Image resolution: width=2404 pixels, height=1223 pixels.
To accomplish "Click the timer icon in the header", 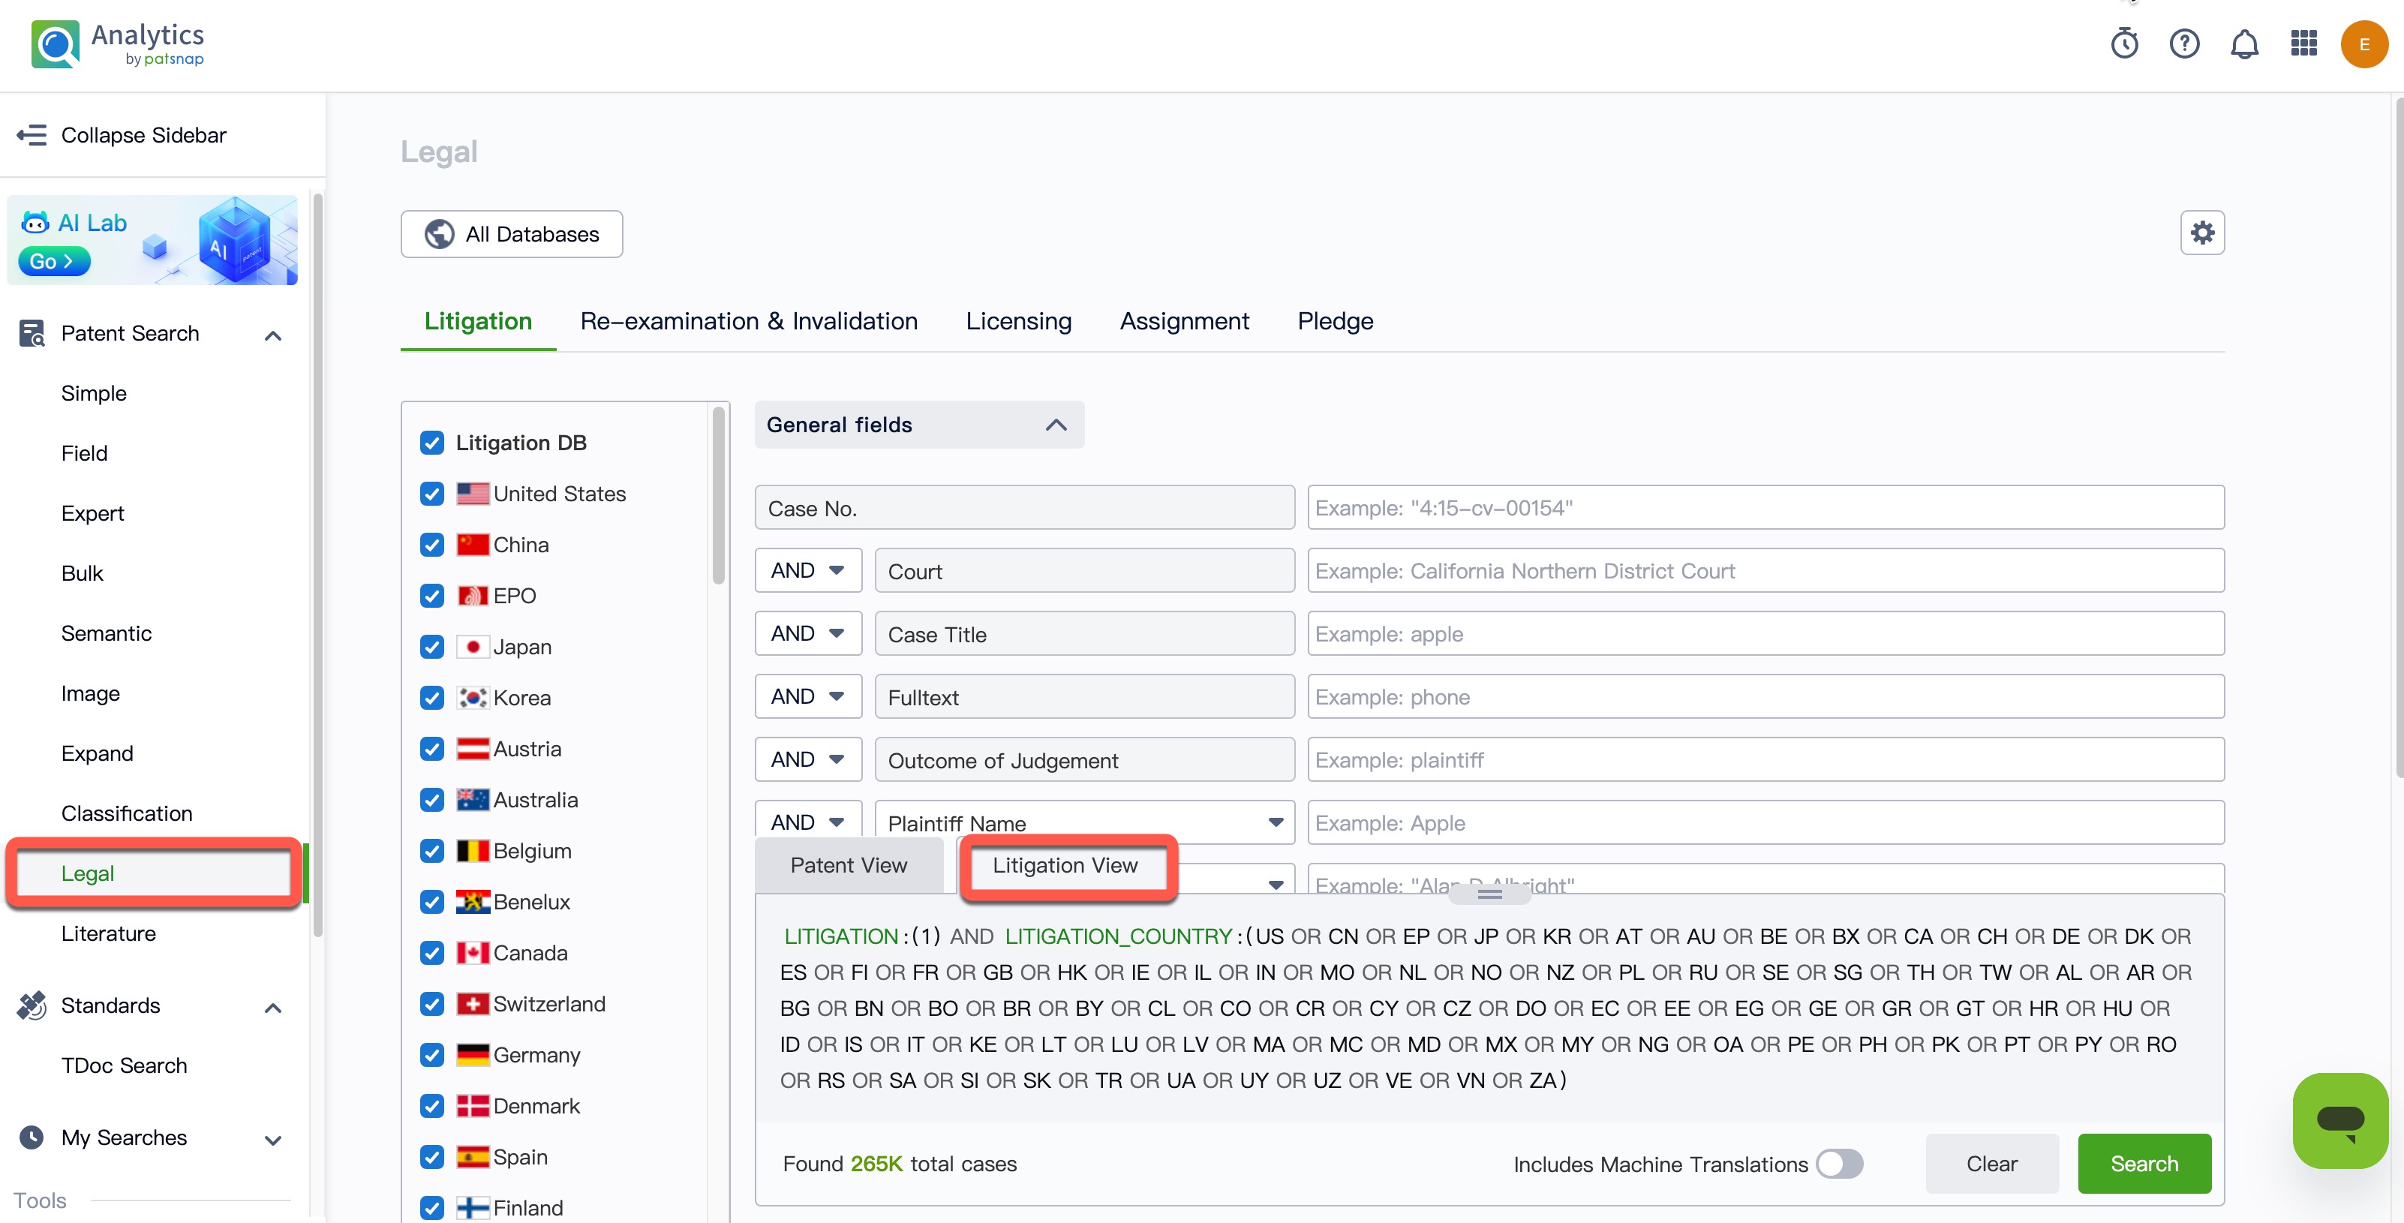I will pyautogui.click(x=2124, y=44).
